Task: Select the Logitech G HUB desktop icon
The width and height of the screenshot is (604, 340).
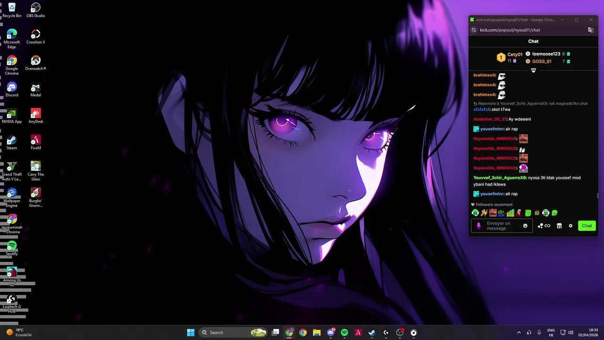Action: [12, 303]
